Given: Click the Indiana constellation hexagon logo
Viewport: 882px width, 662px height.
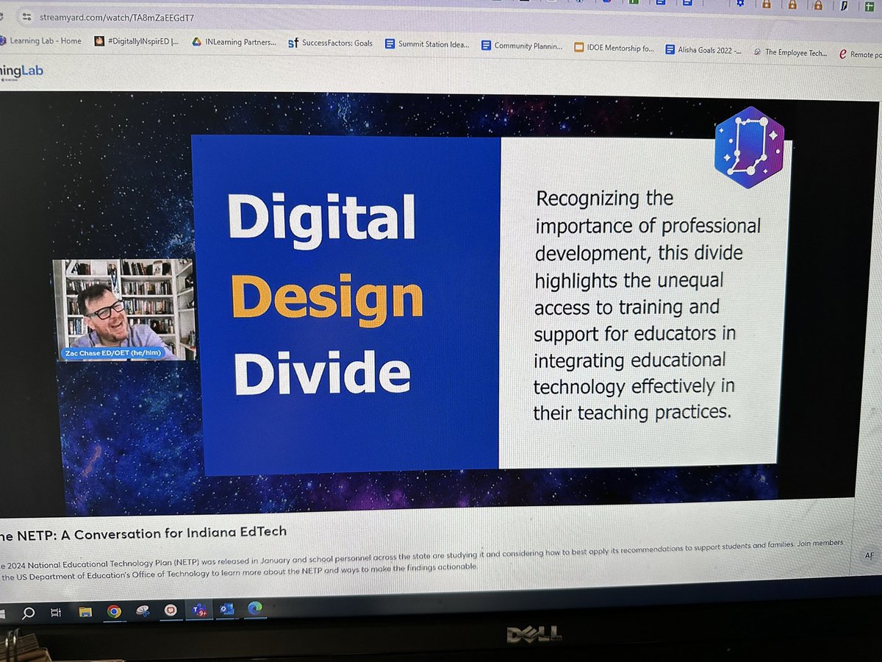Looking at the screenshot, I should [x=749, y=147].
